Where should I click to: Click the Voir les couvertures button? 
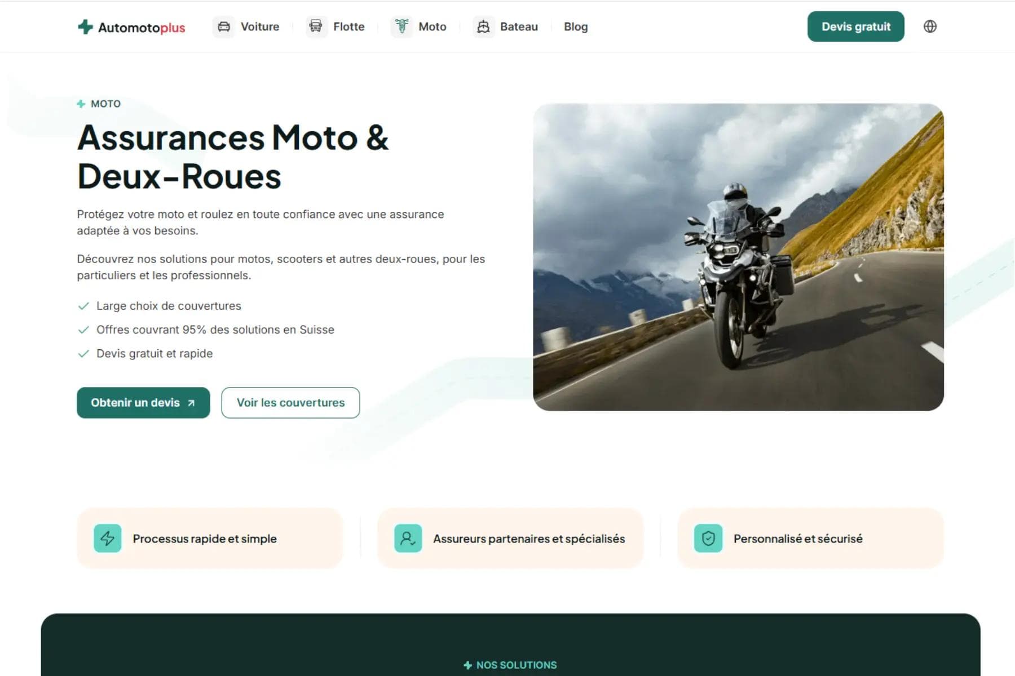click(x=290, y=403)
